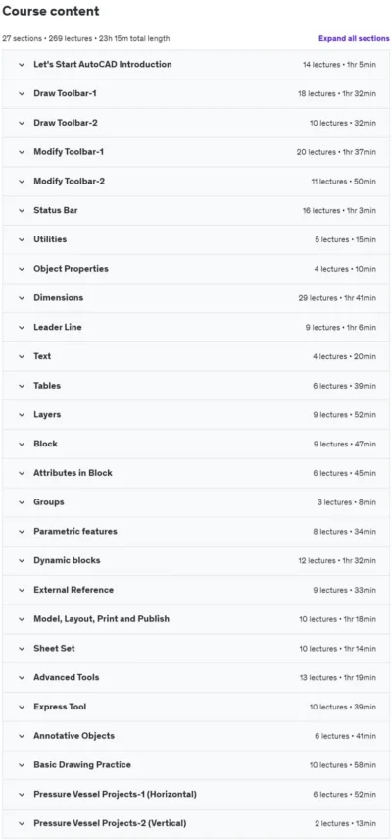The height and width of the screenshot is (840, 392).
Task: Click the Sheet Set chevron icon
Action: point(22,649)
